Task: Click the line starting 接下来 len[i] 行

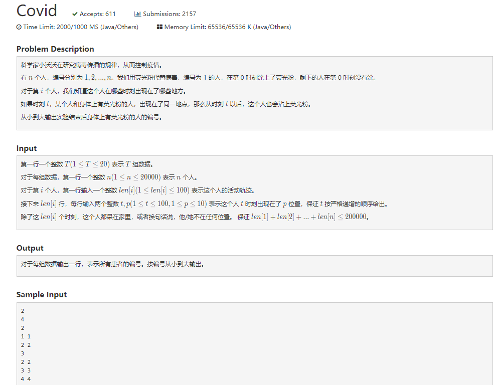Action: 205,204
